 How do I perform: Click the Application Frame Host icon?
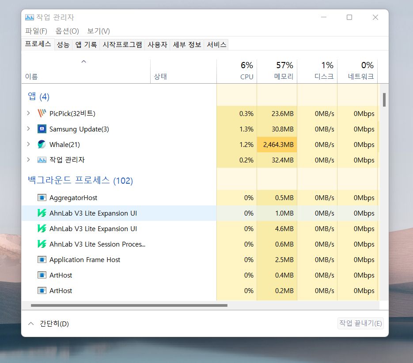(x=42, y=259)
